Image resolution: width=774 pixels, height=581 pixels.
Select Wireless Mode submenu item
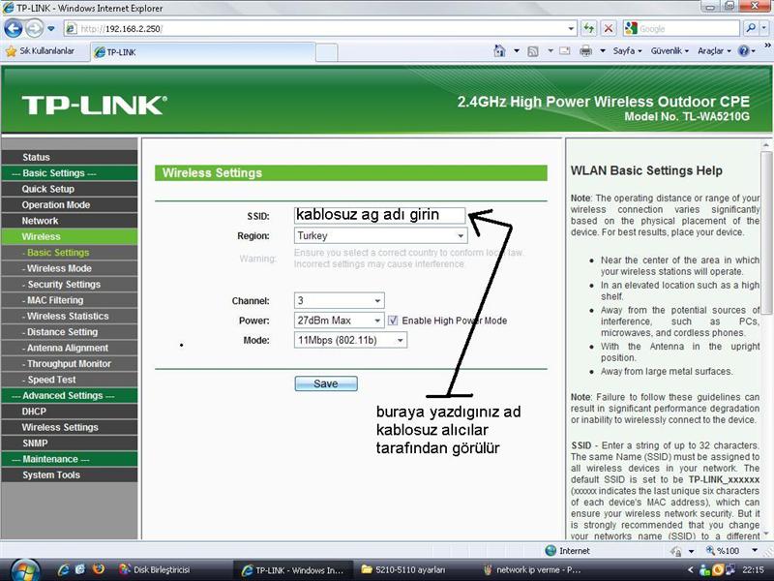(70, 268)
